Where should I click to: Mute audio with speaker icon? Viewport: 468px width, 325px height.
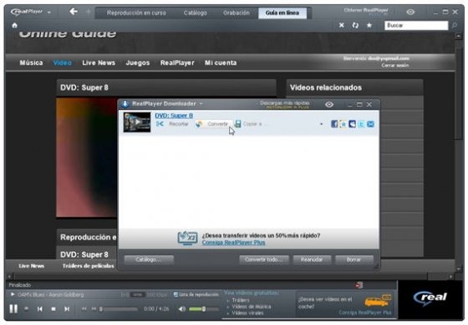pos(182,309)
